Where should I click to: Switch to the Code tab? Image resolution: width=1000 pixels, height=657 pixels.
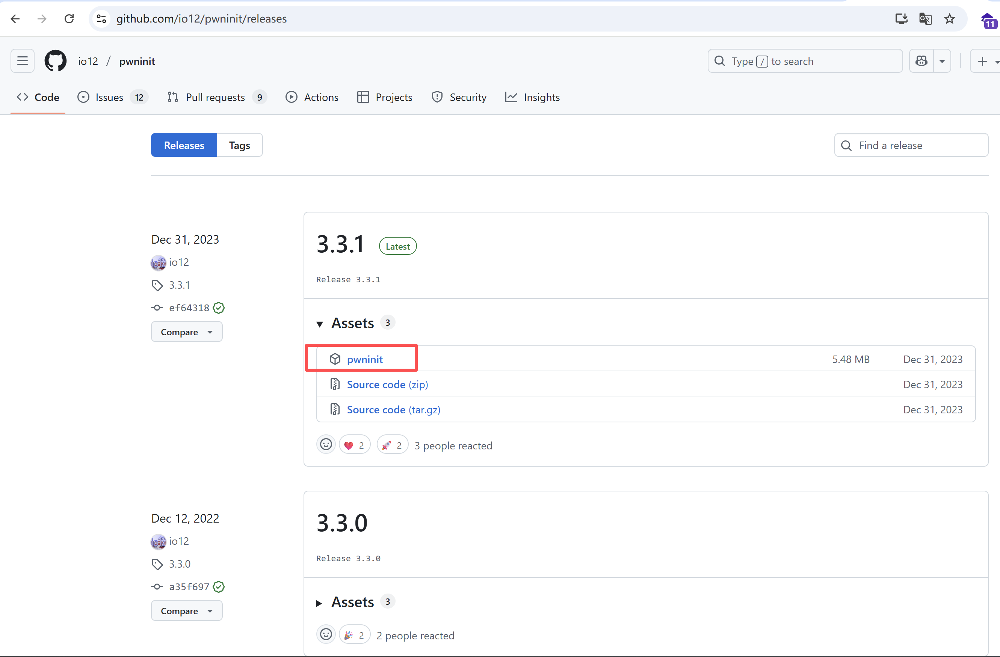point(38,97)
